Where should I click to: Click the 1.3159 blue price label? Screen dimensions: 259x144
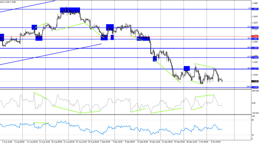click(255, 88)
